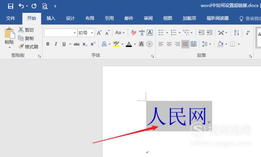261x157 pixels.
Task: Apply numbered list formatting
Action: [173, 33]
